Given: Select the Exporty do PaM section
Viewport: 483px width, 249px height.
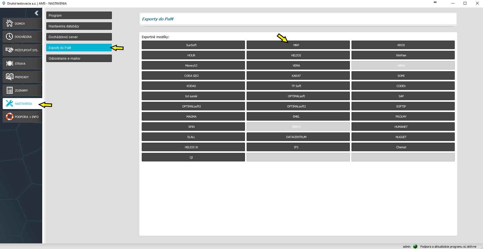Looking at the screenshot, I should 79,48.
